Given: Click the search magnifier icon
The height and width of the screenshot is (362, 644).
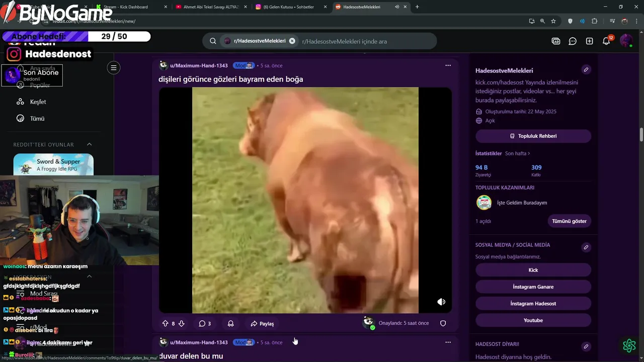Looking at the screenshot, I should 213,41.
